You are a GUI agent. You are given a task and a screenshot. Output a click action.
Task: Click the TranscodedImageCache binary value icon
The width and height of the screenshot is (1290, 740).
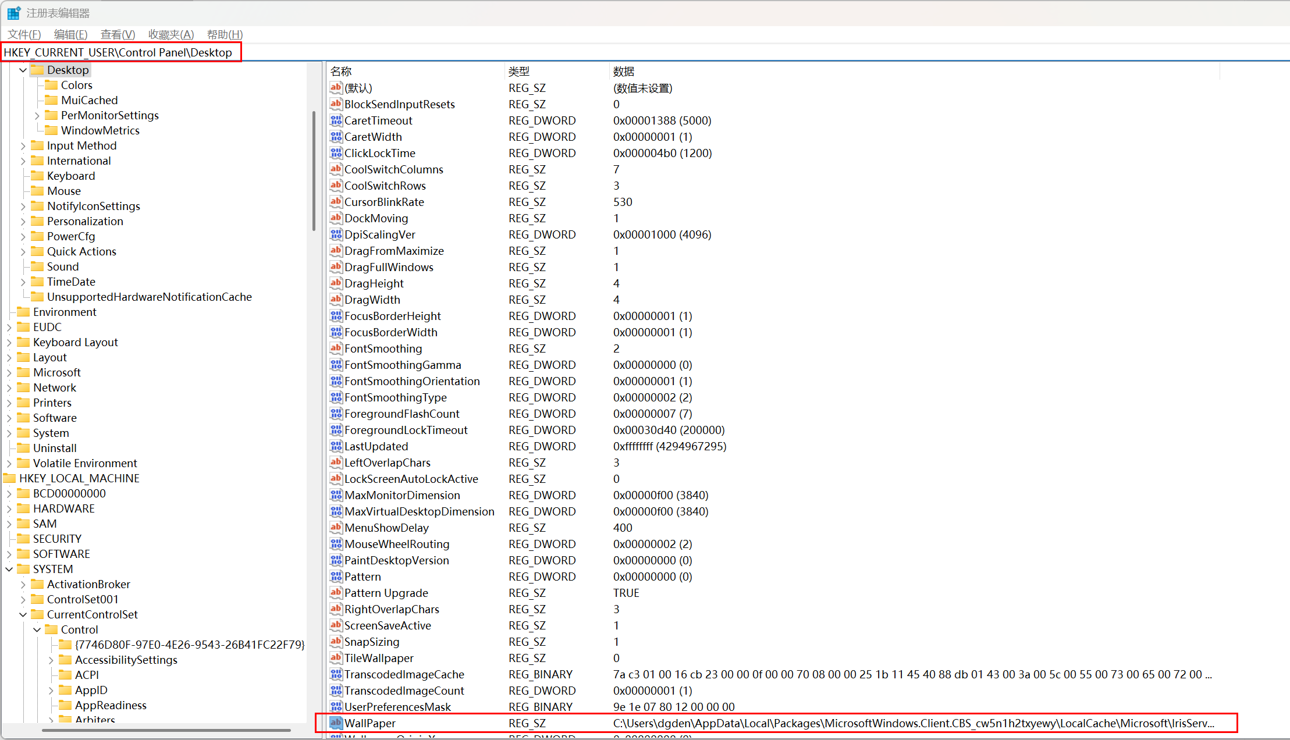(336, 674)
